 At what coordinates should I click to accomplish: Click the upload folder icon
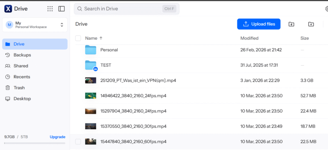291,24
